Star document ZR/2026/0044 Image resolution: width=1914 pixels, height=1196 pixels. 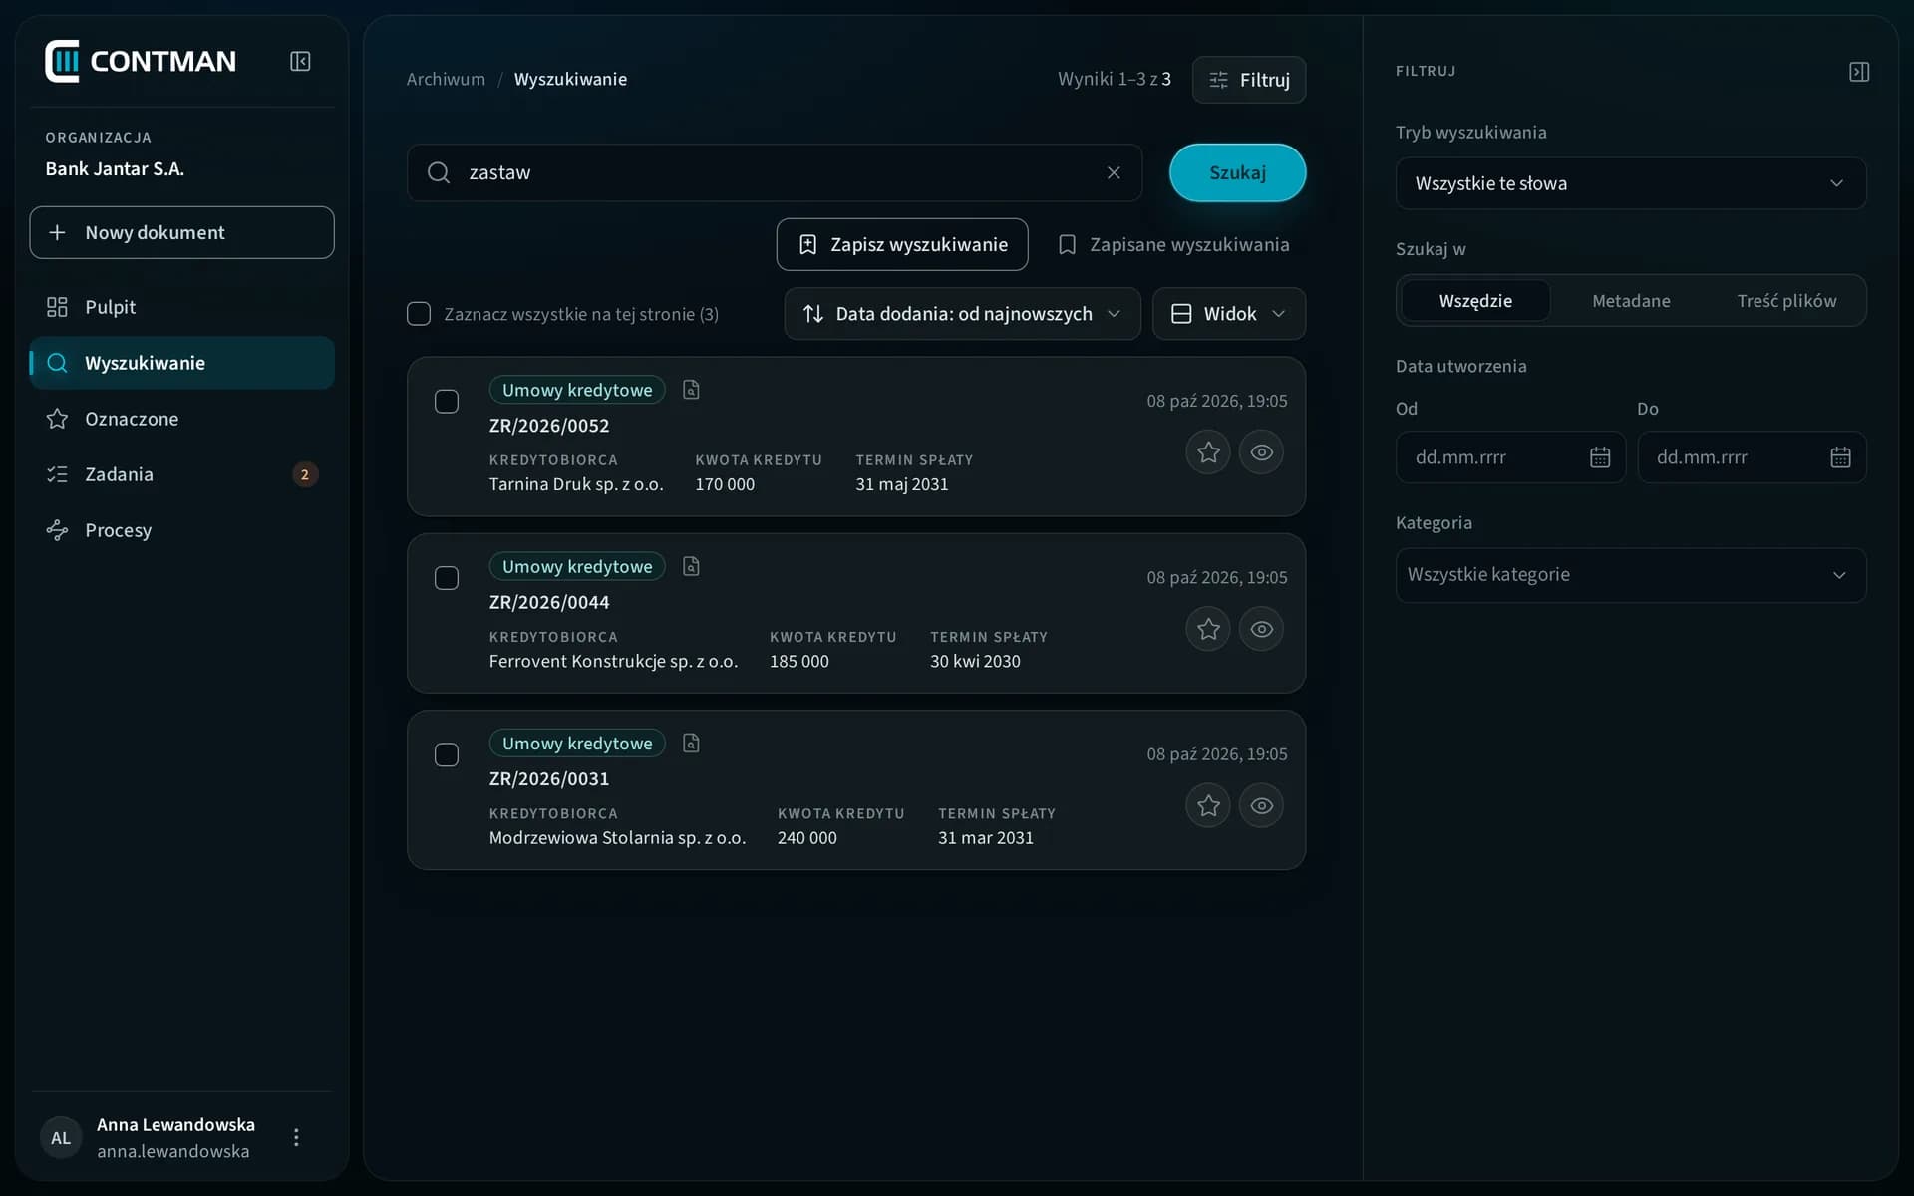[x=1208, y=629]
